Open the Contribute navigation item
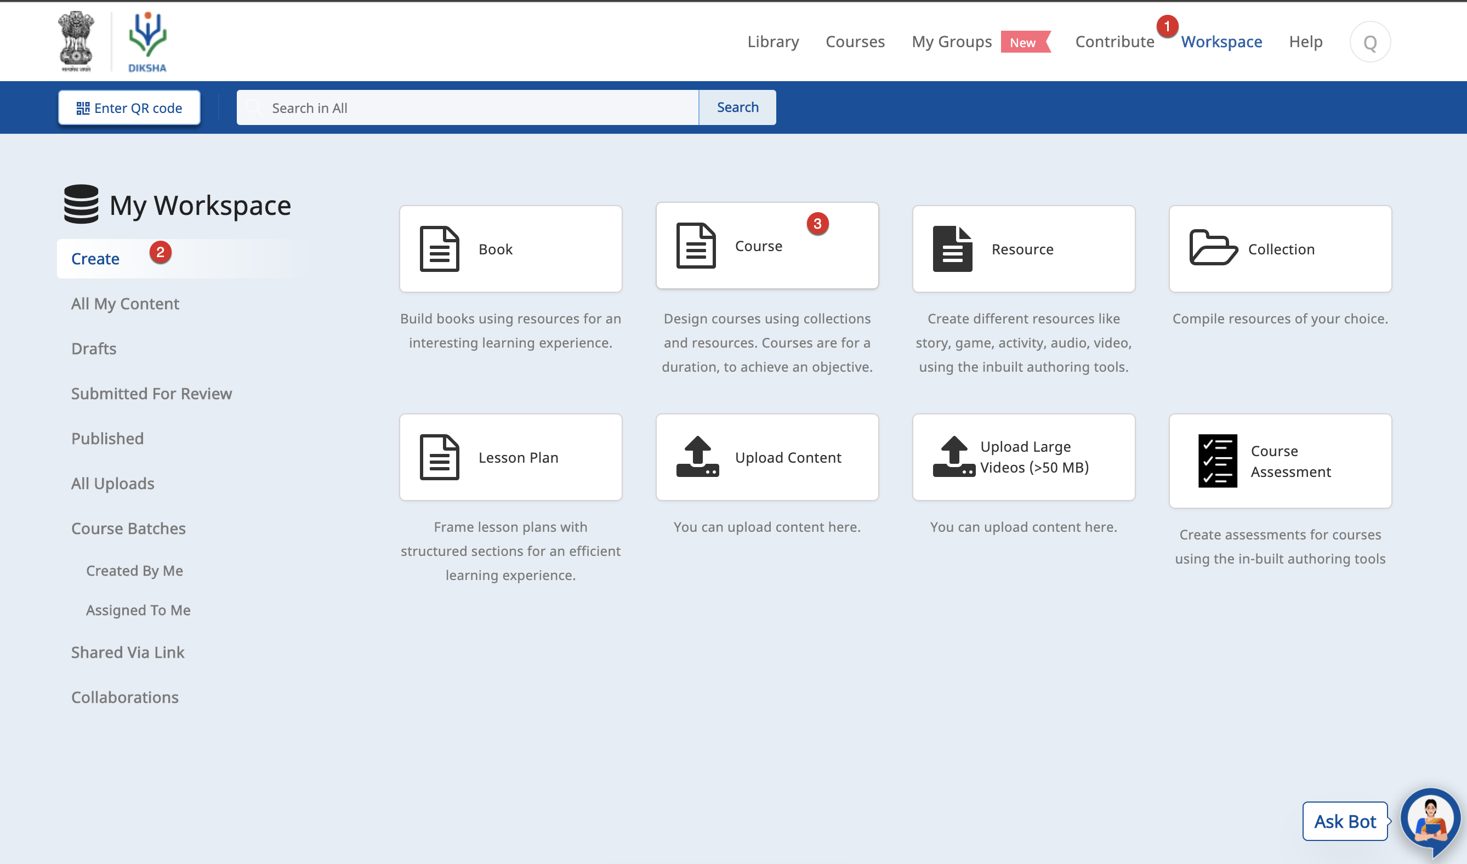Screen dimensions: 1467x864 pyautogui.click(x=1114, y=42)
